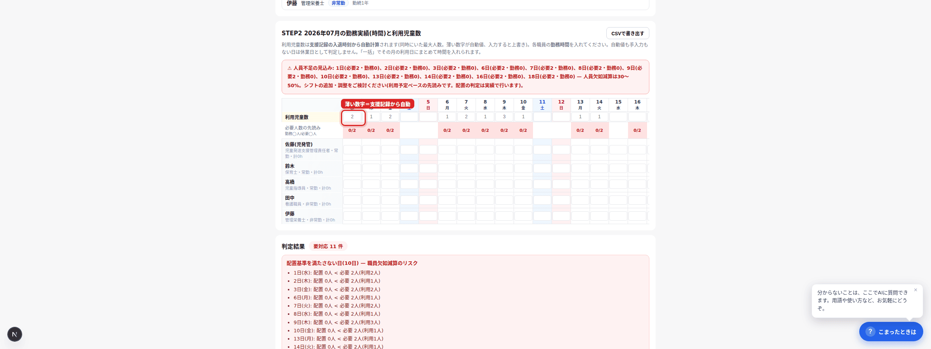Click the 0/2 forecast cell for day 16
Image resolution: width=931 pixels, height=349 pixels.
point(637,130)
